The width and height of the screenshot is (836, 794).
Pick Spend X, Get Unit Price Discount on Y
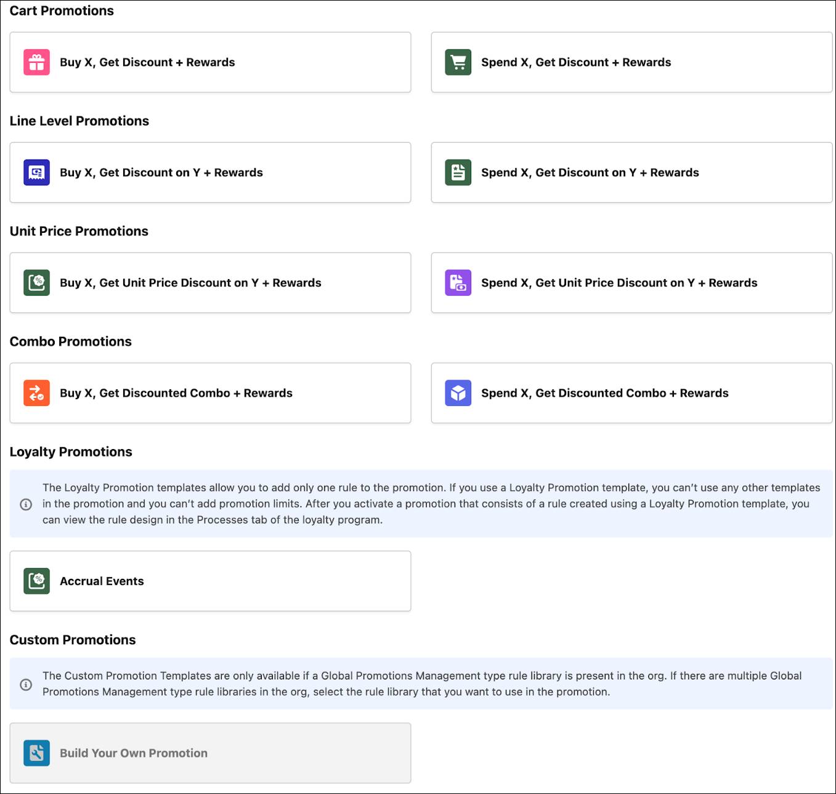619,283
